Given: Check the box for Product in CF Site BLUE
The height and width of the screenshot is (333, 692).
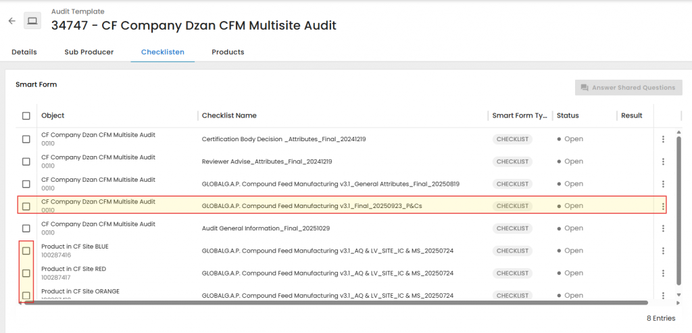Looking at the screenshot, I should [26, 251].
